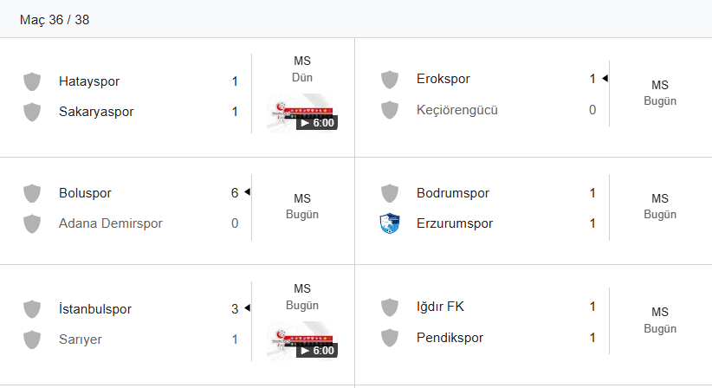
Task: Click the Boluspor team crest icon
Action: [x=32, y=193]
